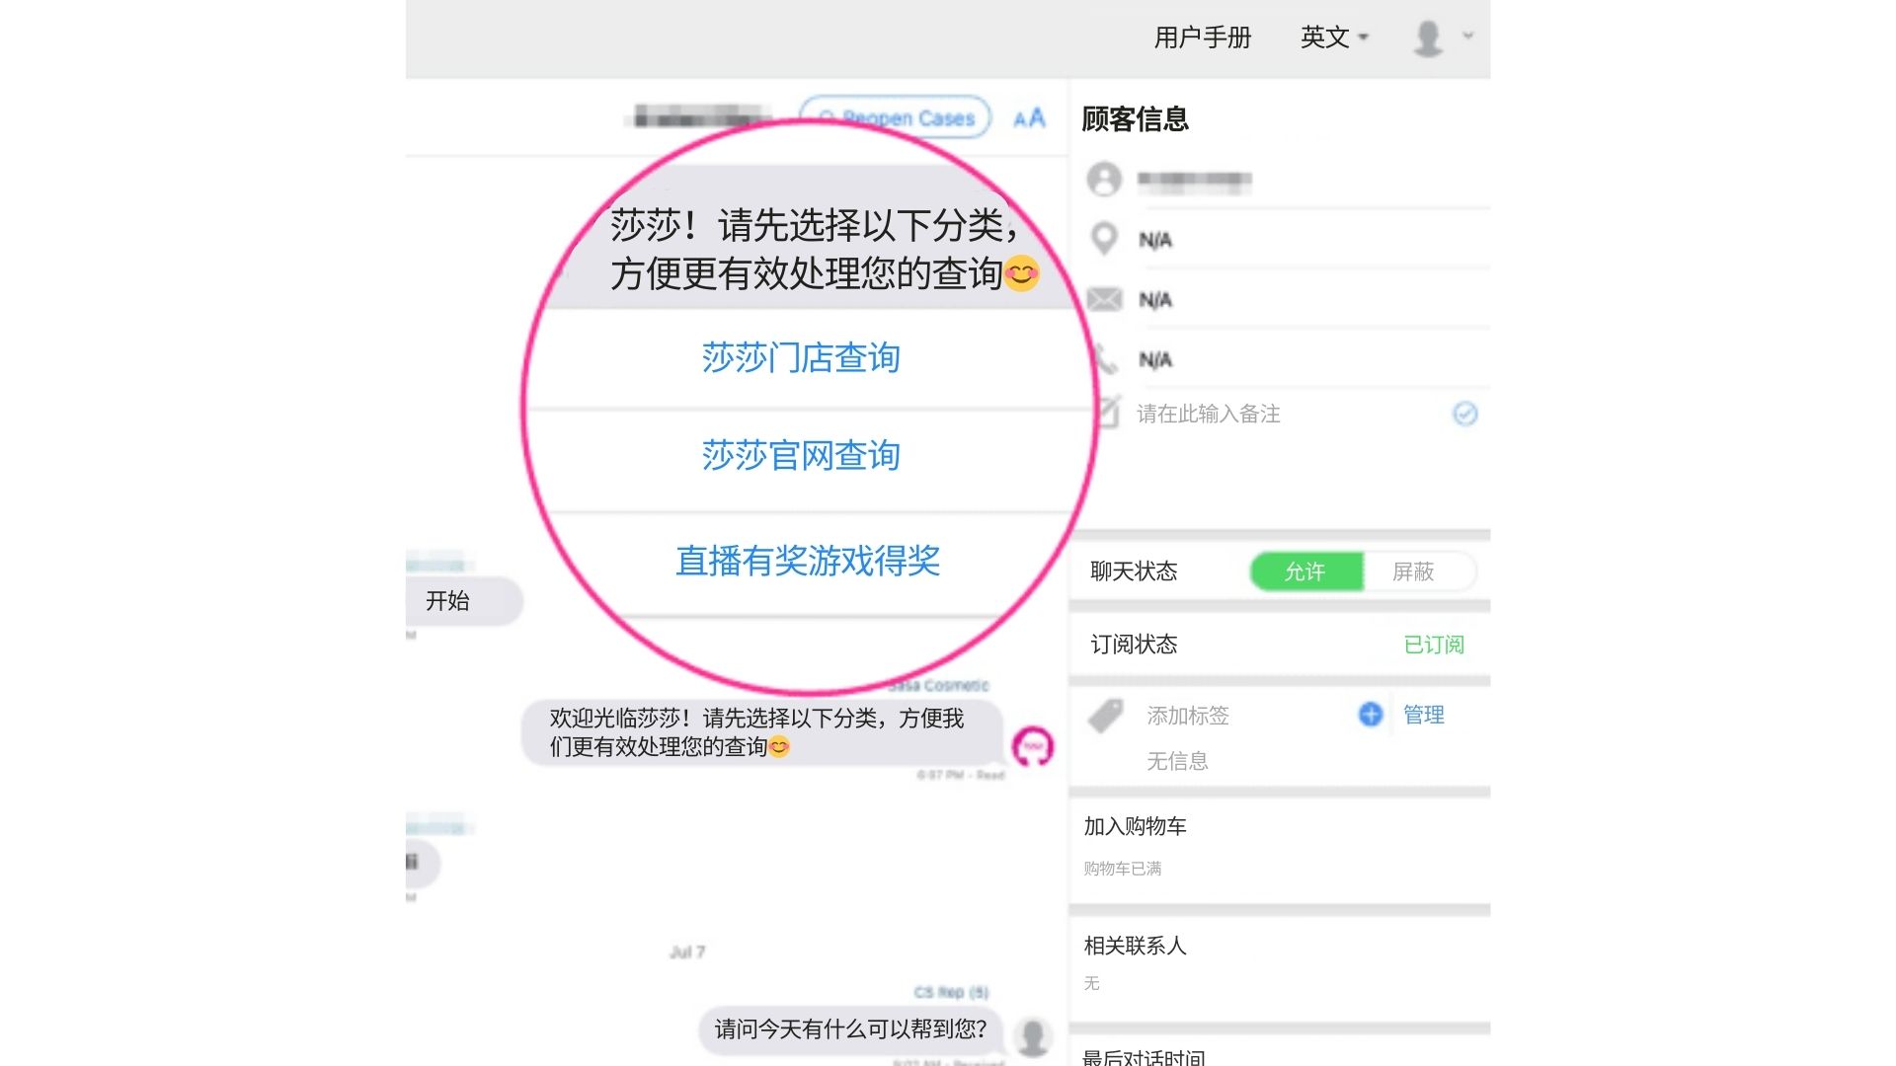Open the 用户手册 user manual link

(1202, 38)
